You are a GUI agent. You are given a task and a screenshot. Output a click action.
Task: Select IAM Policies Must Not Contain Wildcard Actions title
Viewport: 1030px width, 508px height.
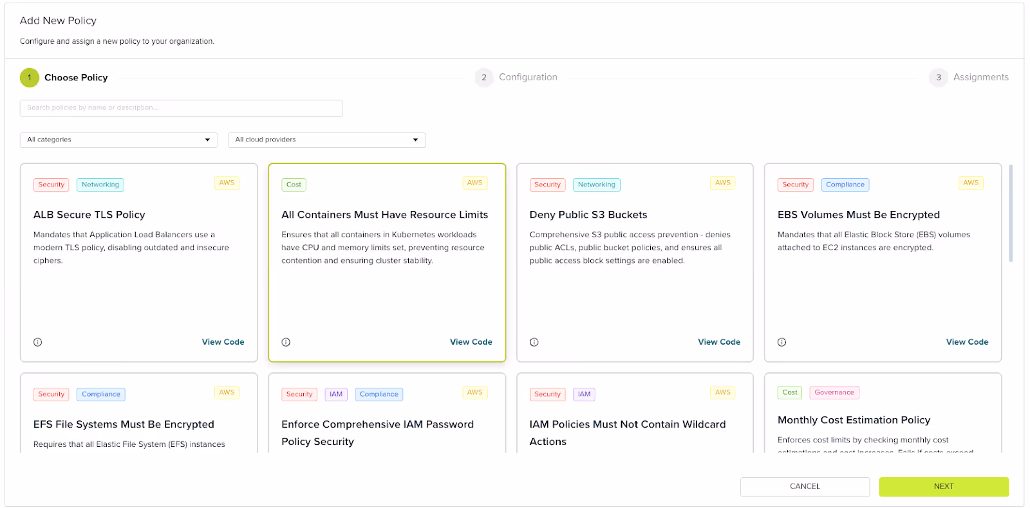point(628,433)
